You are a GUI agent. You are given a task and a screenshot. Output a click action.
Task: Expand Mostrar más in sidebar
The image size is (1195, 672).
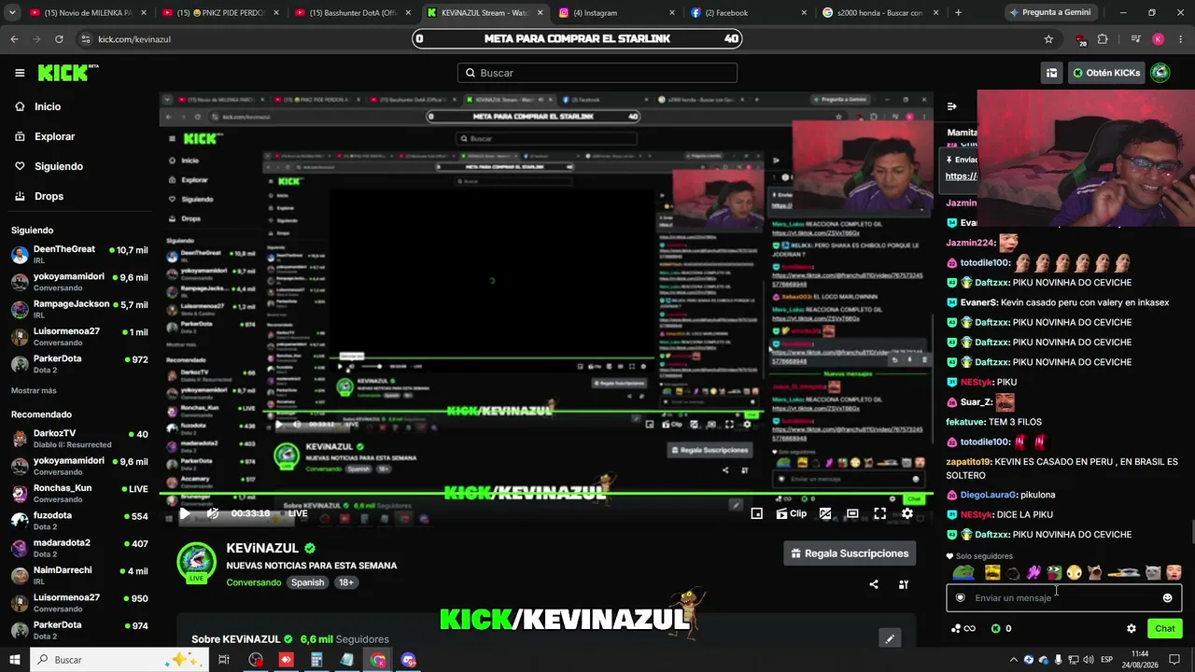point(34,390)
